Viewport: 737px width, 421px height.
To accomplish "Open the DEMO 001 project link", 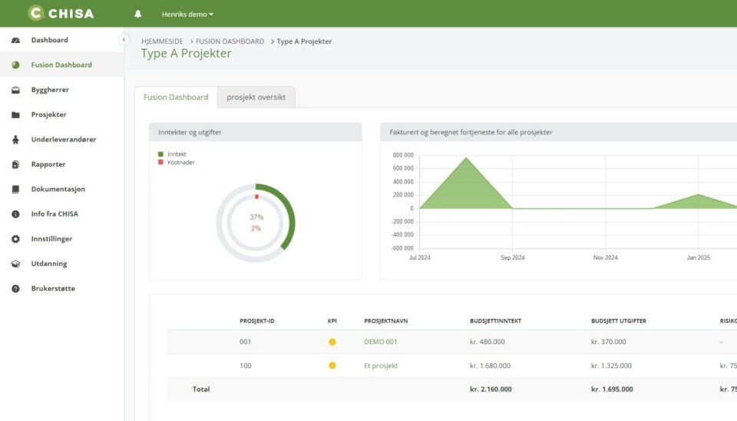I will tap(381, 342).
